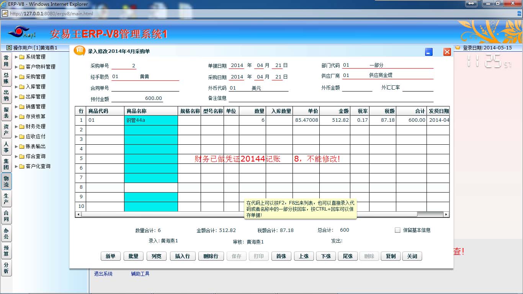The width and height of the screenshot is (523, 294).
Task: Click the 退出系统 link
Action: [103, 274]
